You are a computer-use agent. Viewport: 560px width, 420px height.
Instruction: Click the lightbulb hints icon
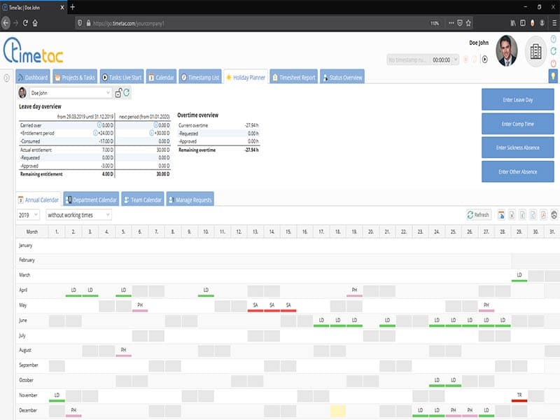click(x=552, y=77)
